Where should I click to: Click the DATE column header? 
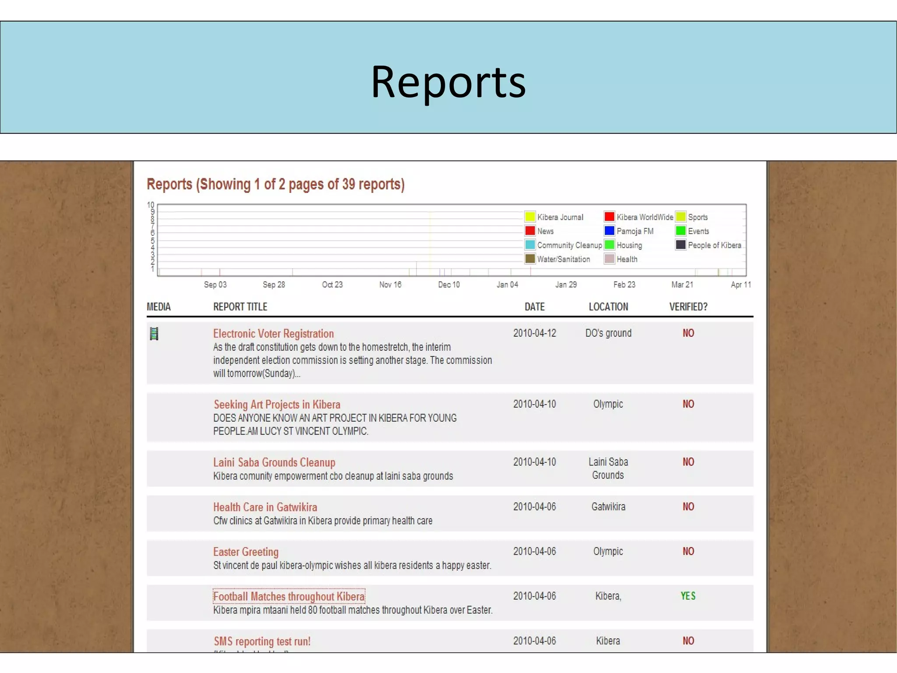pos(535,307)
